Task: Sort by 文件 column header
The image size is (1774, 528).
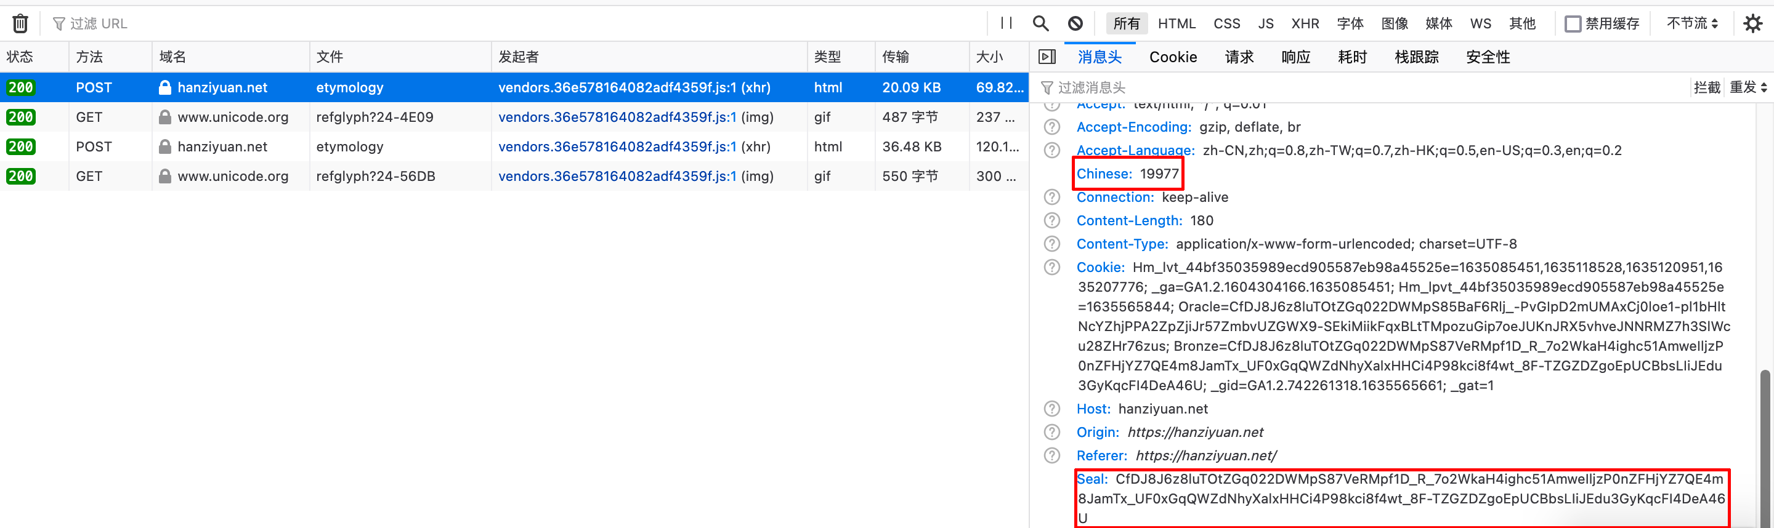Action: click(400, 57)
